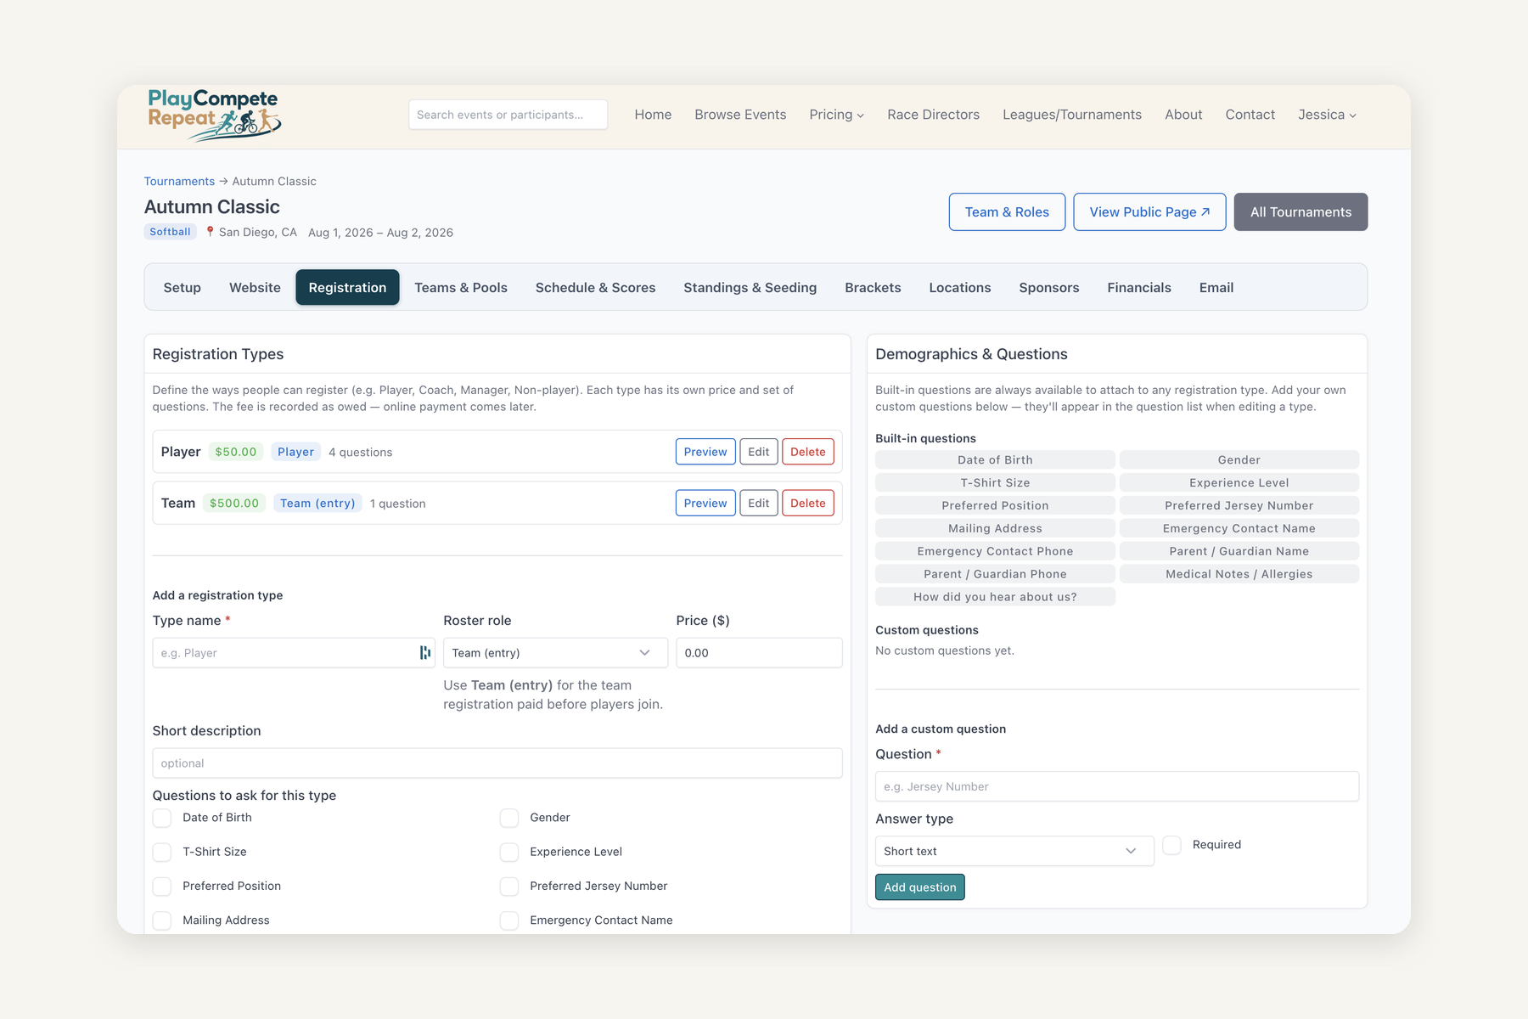Click the Parent / Guardian Phone chip
This screenshot has height=1019, width=1528.
995,575
